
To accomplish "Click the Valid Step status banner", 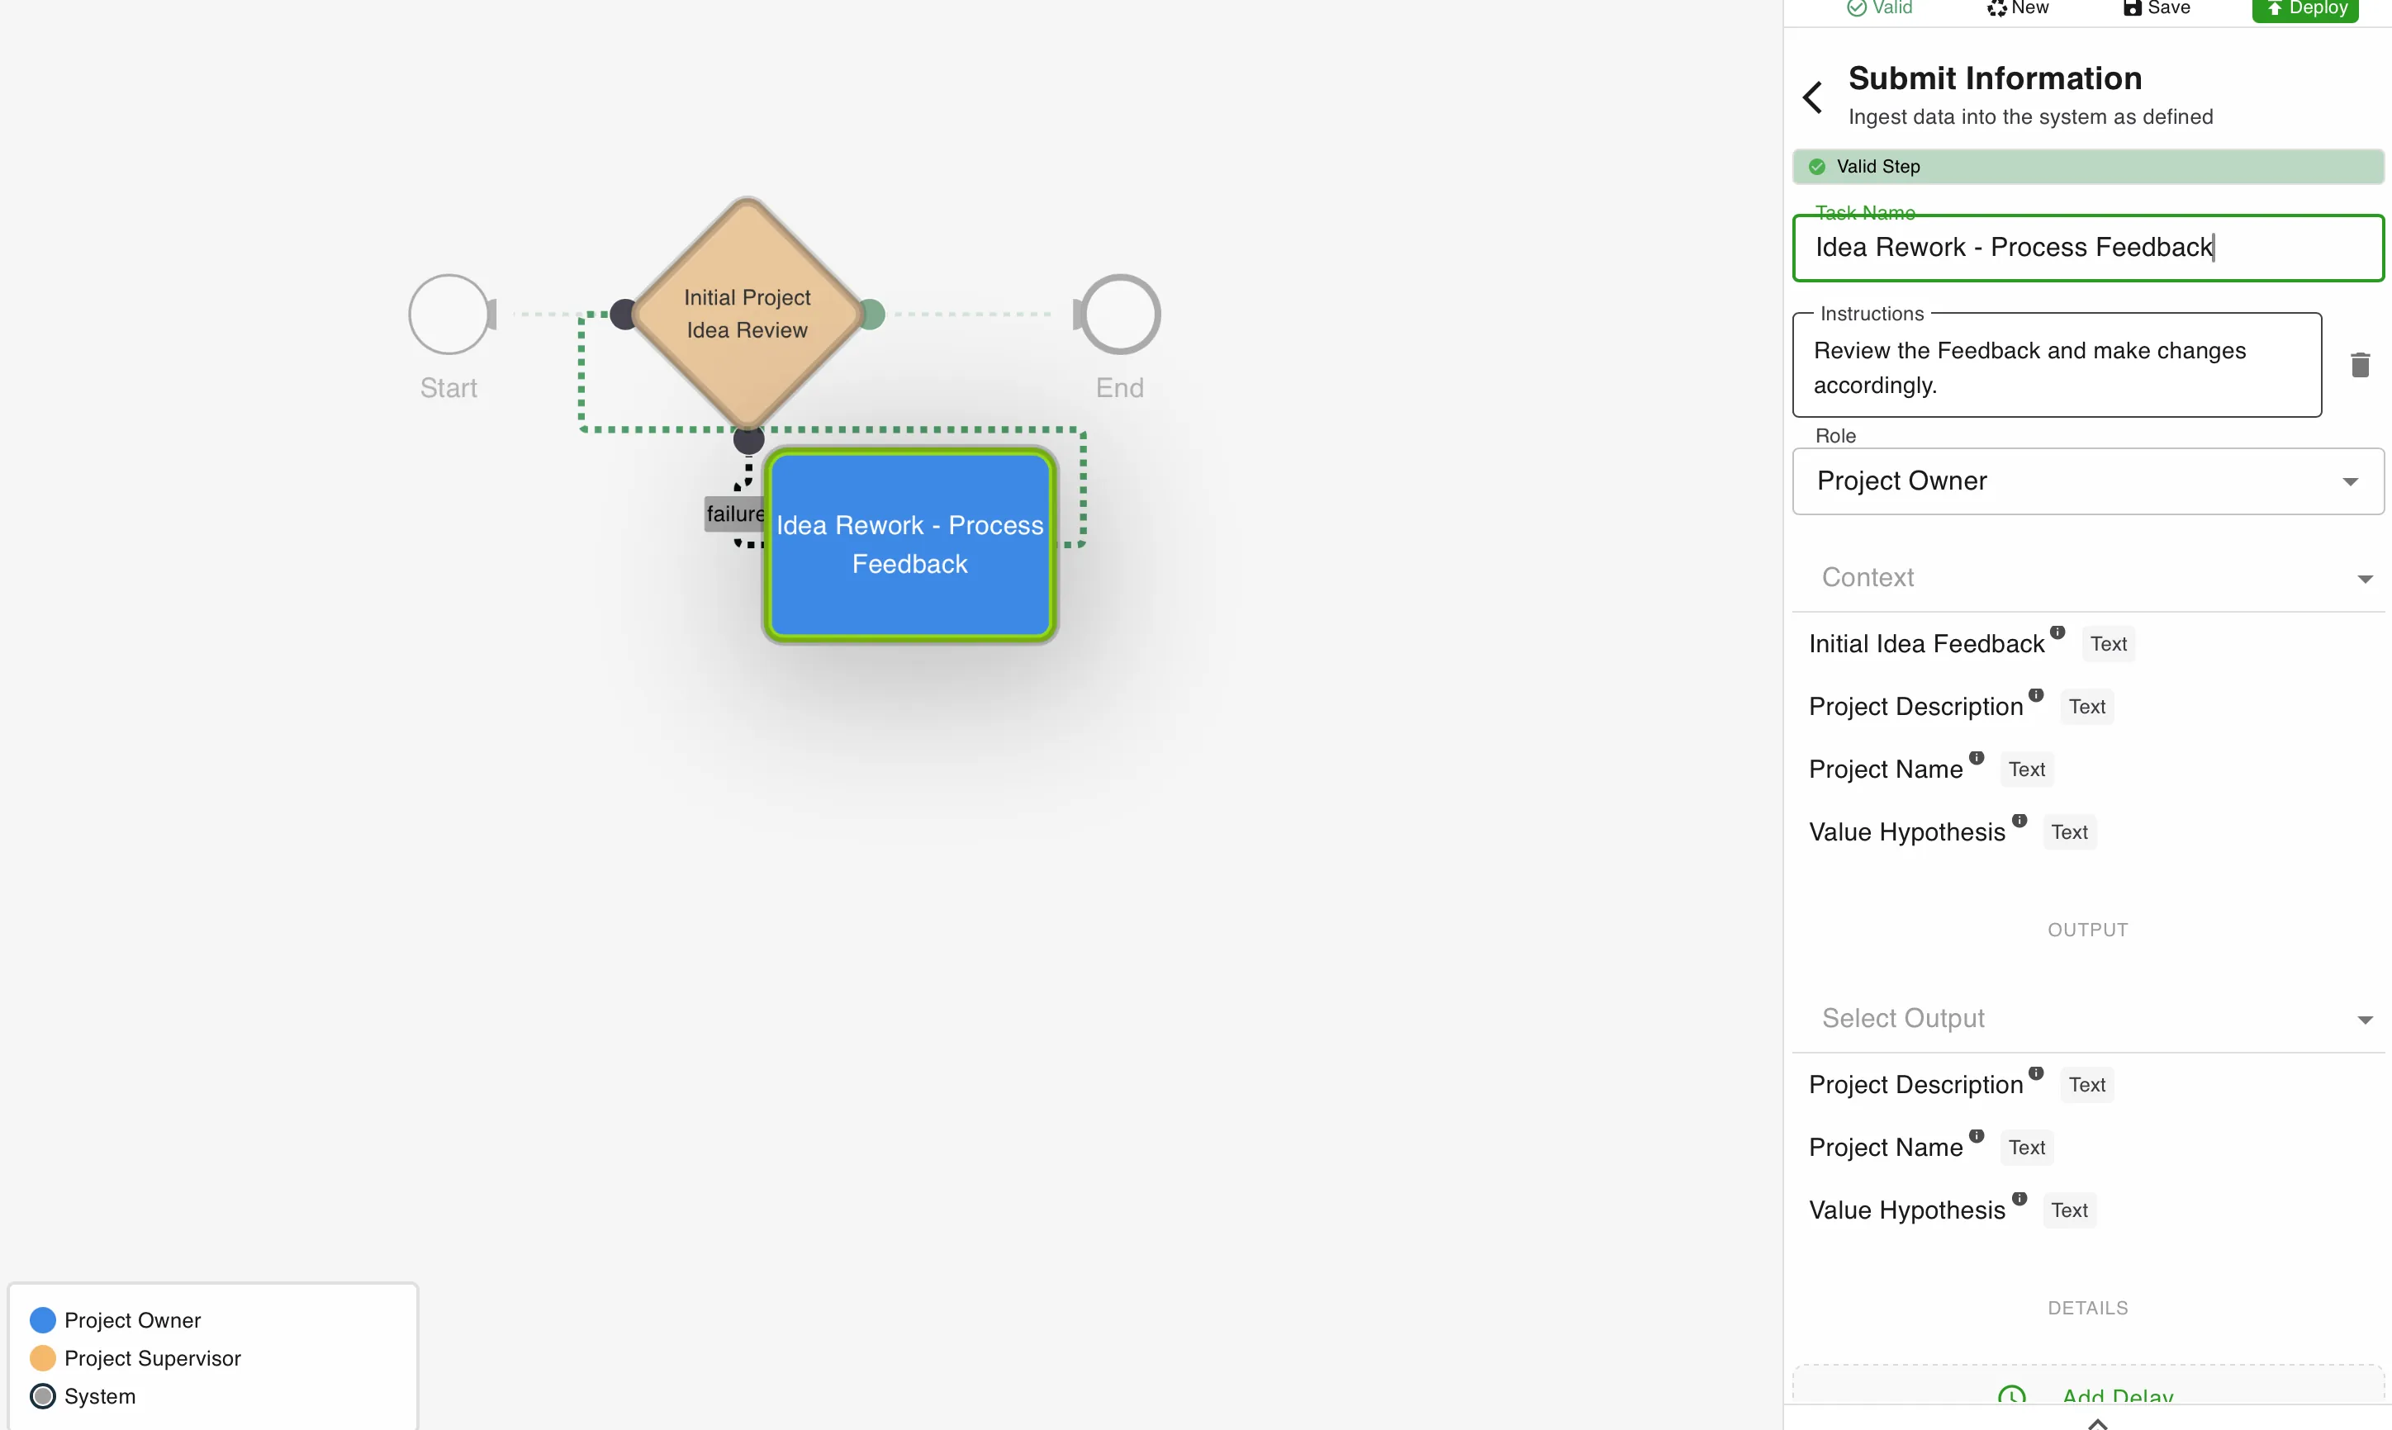I will coord(2087,167).
